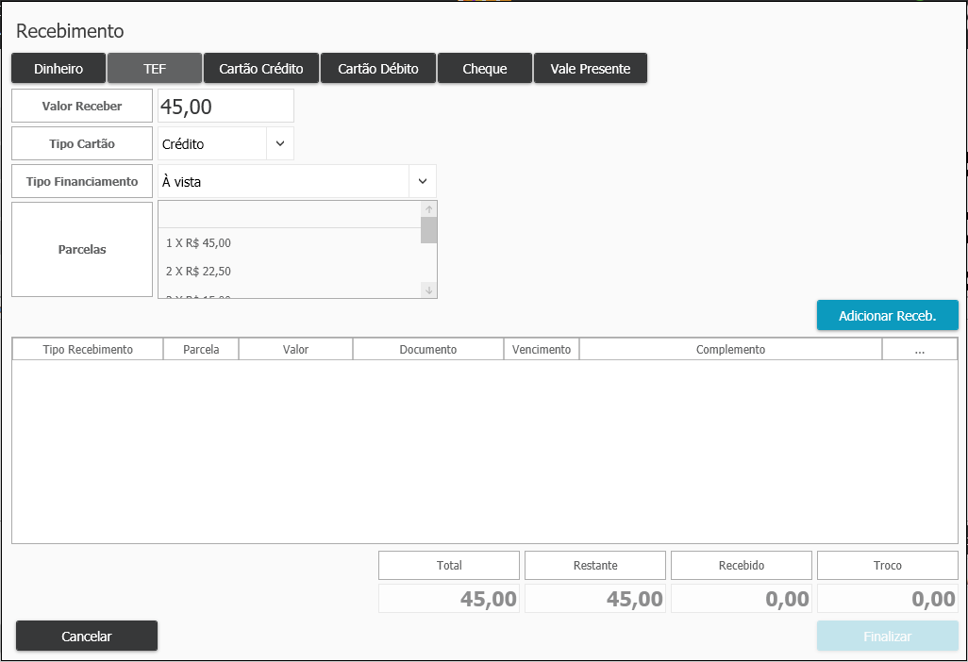Click the Vencimento column header
Screen dimensions: 968x662
pos(542,350)
